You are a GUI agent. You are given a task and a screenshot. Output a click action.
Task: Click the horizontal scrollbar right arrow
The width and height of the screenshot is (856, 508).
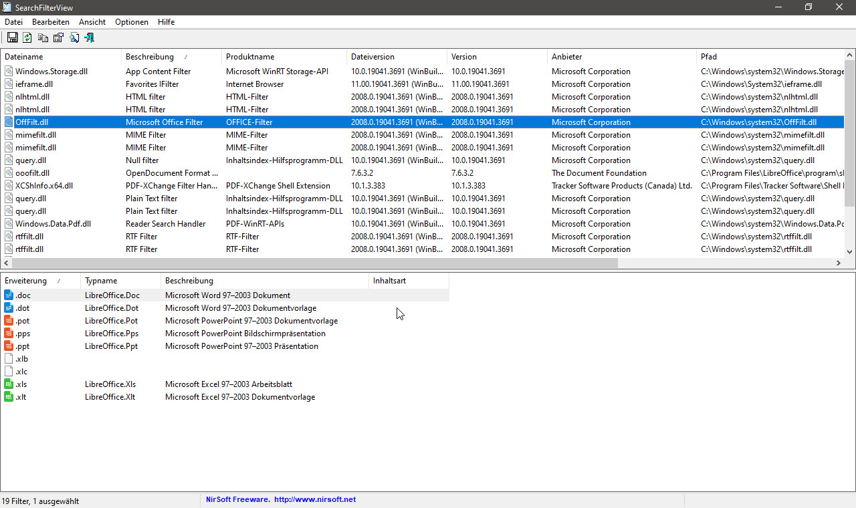point(839,263)
